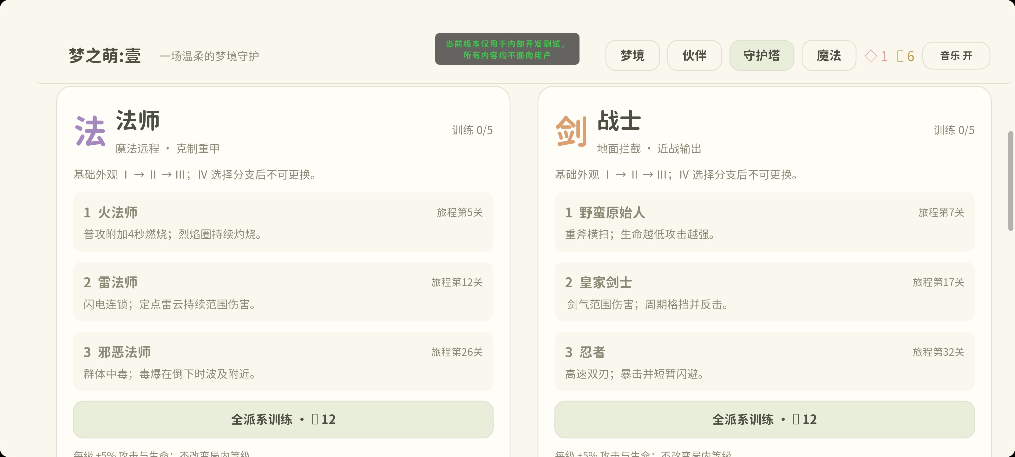The width and height of the screenshot is (1015, 457).
Task: Click the pink diamond currency icon
Action: click(x=871, y=56)
